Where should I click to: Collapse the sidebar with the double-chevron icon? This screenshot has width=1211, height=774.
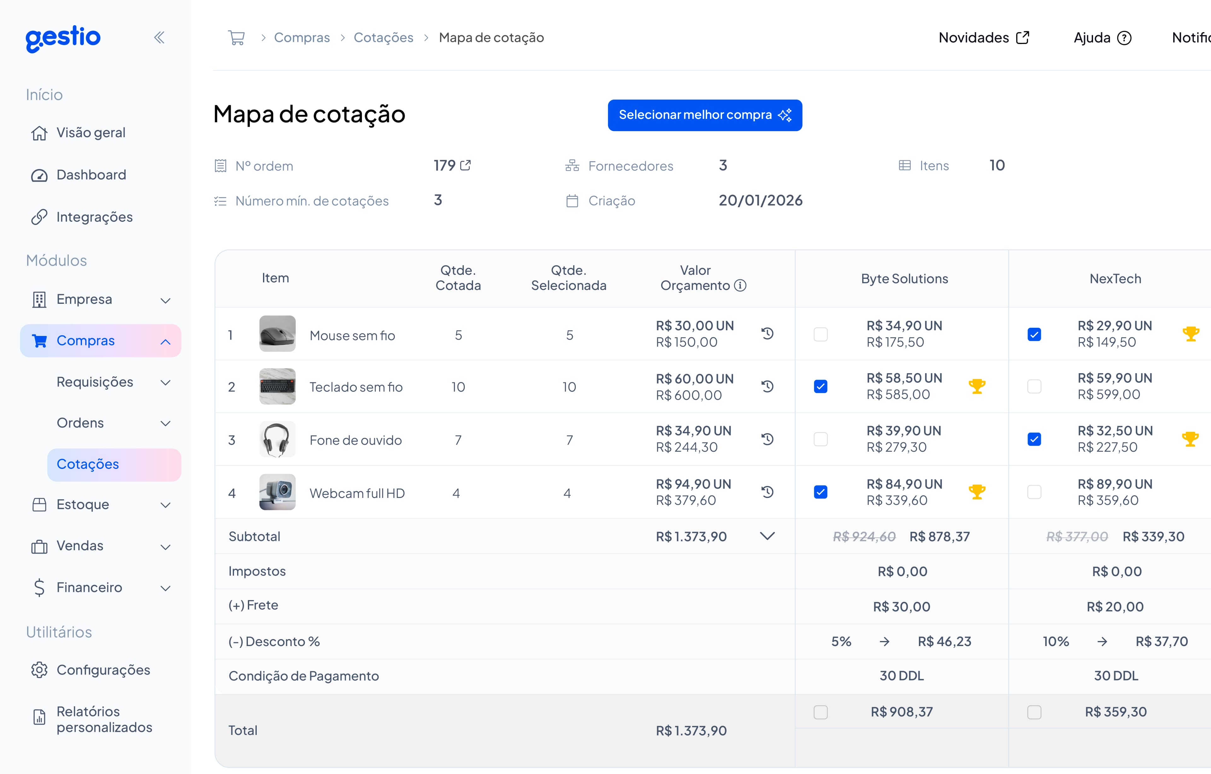pos(160,37)
